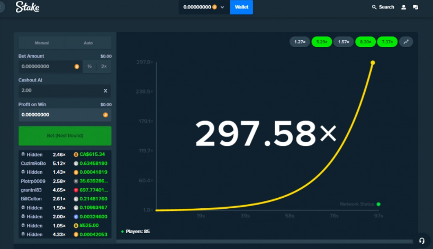
Task: Open player CuzImRoBo's bet entry
Action: pos(33,163)
